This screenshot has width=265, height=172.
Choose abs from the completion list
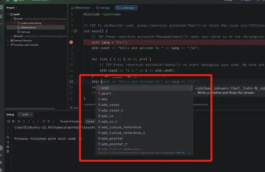(145, 99)
